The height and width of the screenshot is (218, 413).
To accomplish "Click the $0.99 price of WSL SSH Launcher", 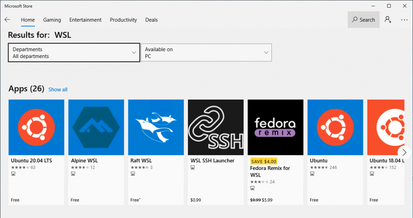I will tap(196, 200).
